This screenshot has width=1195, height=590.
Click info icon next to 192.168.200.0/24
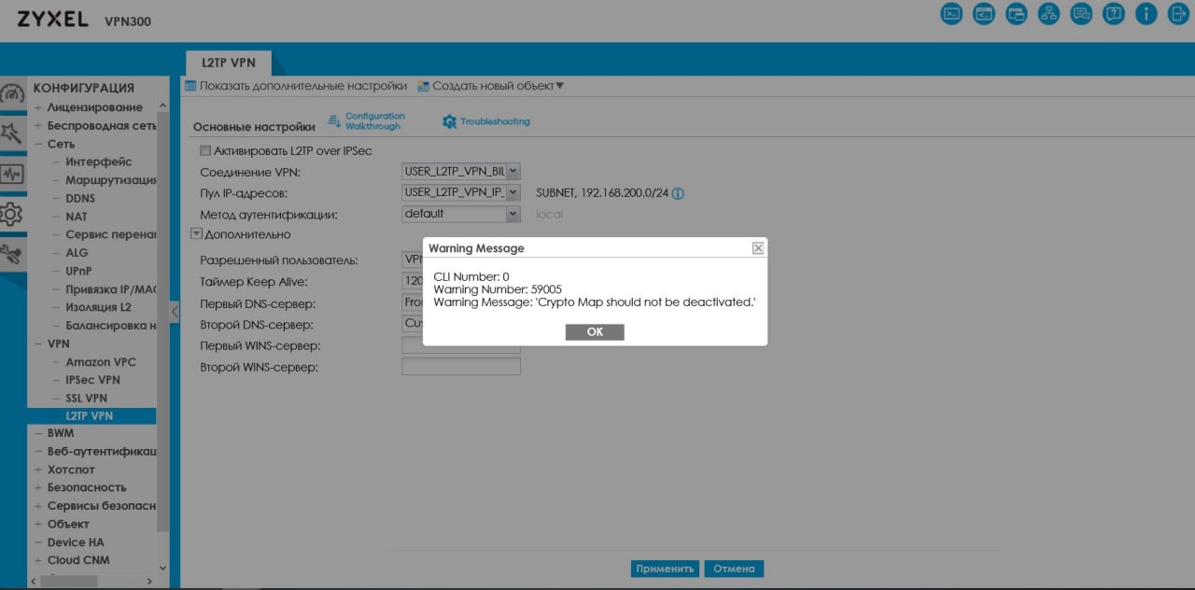pos(678,193)
